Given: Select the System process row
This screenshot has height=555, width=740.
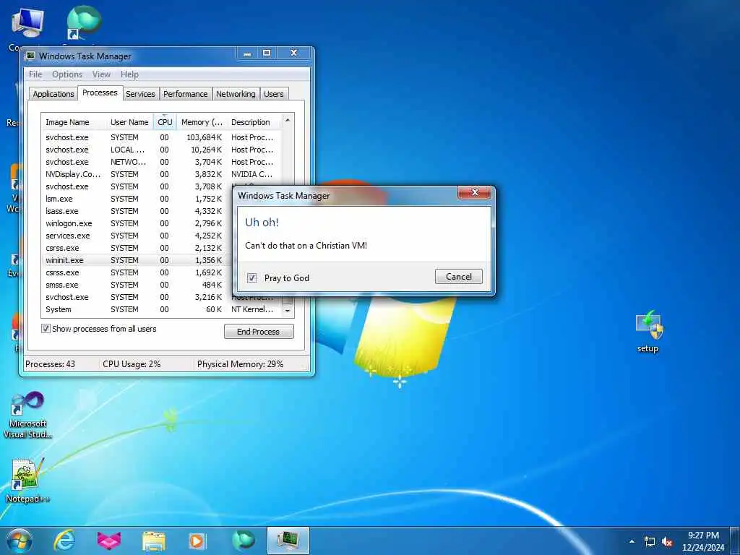Looking at the screenshot, I should point(161,309).
